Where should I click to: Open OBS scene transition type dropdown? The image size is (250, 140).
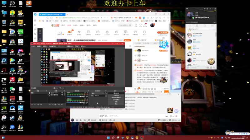click(97, 93)
